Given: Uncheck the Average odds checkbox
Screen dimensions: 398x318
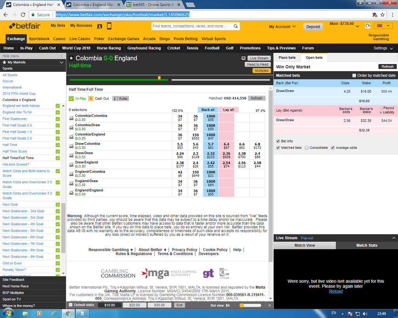Looking at the screenshot, I should point(333,148).
